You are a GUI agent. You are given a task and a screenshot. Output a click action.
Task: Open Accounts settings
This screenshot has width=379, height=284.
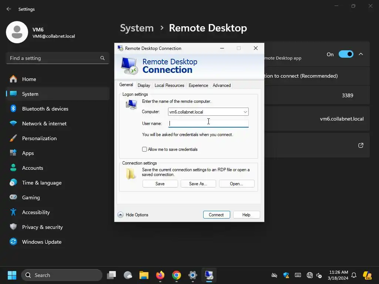[57, 168]
